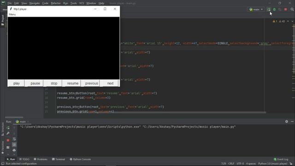Switch to the Python Console bottom tab
Image resolution: width=295 pixels, height=166 pixels.
pos(80,159)
